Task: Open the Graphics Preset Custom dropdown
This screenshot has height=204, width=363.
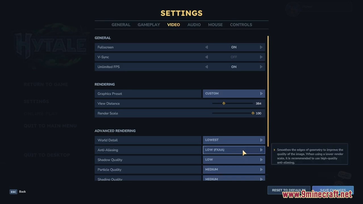Action: tap(234, 93)
